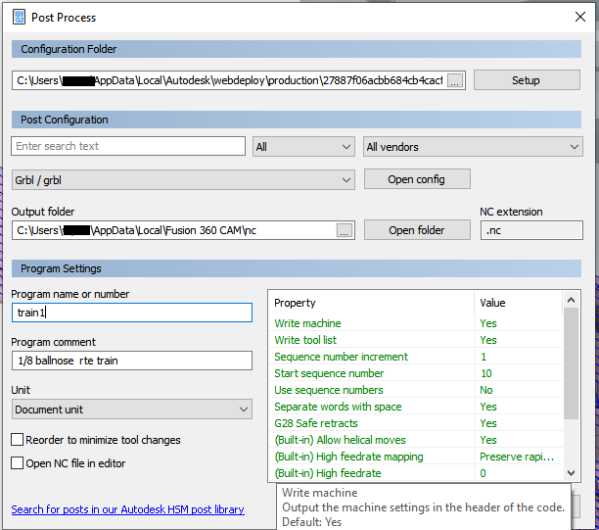
Task: Click the Program name or number field
Action: point(132,313)
